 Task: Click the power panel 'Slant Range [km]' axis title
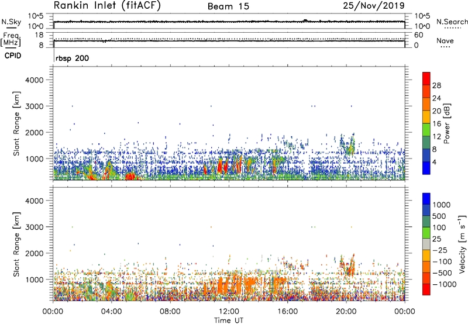16,123
